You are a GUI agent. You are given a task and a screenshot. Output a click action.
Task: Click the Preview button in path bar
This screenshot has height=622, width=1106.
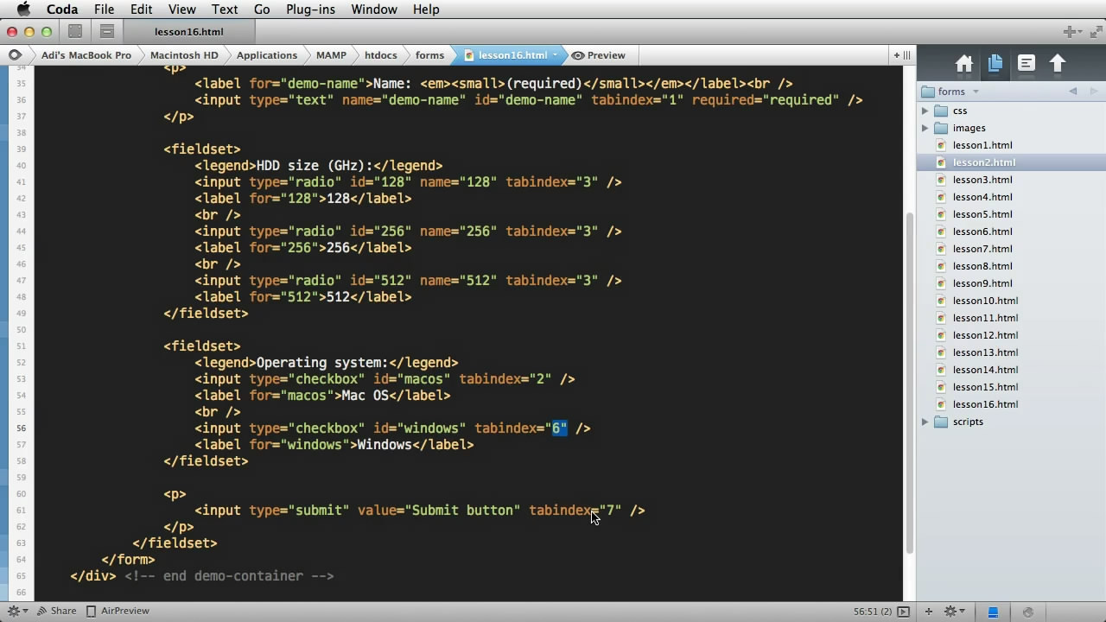coord(599,55)
